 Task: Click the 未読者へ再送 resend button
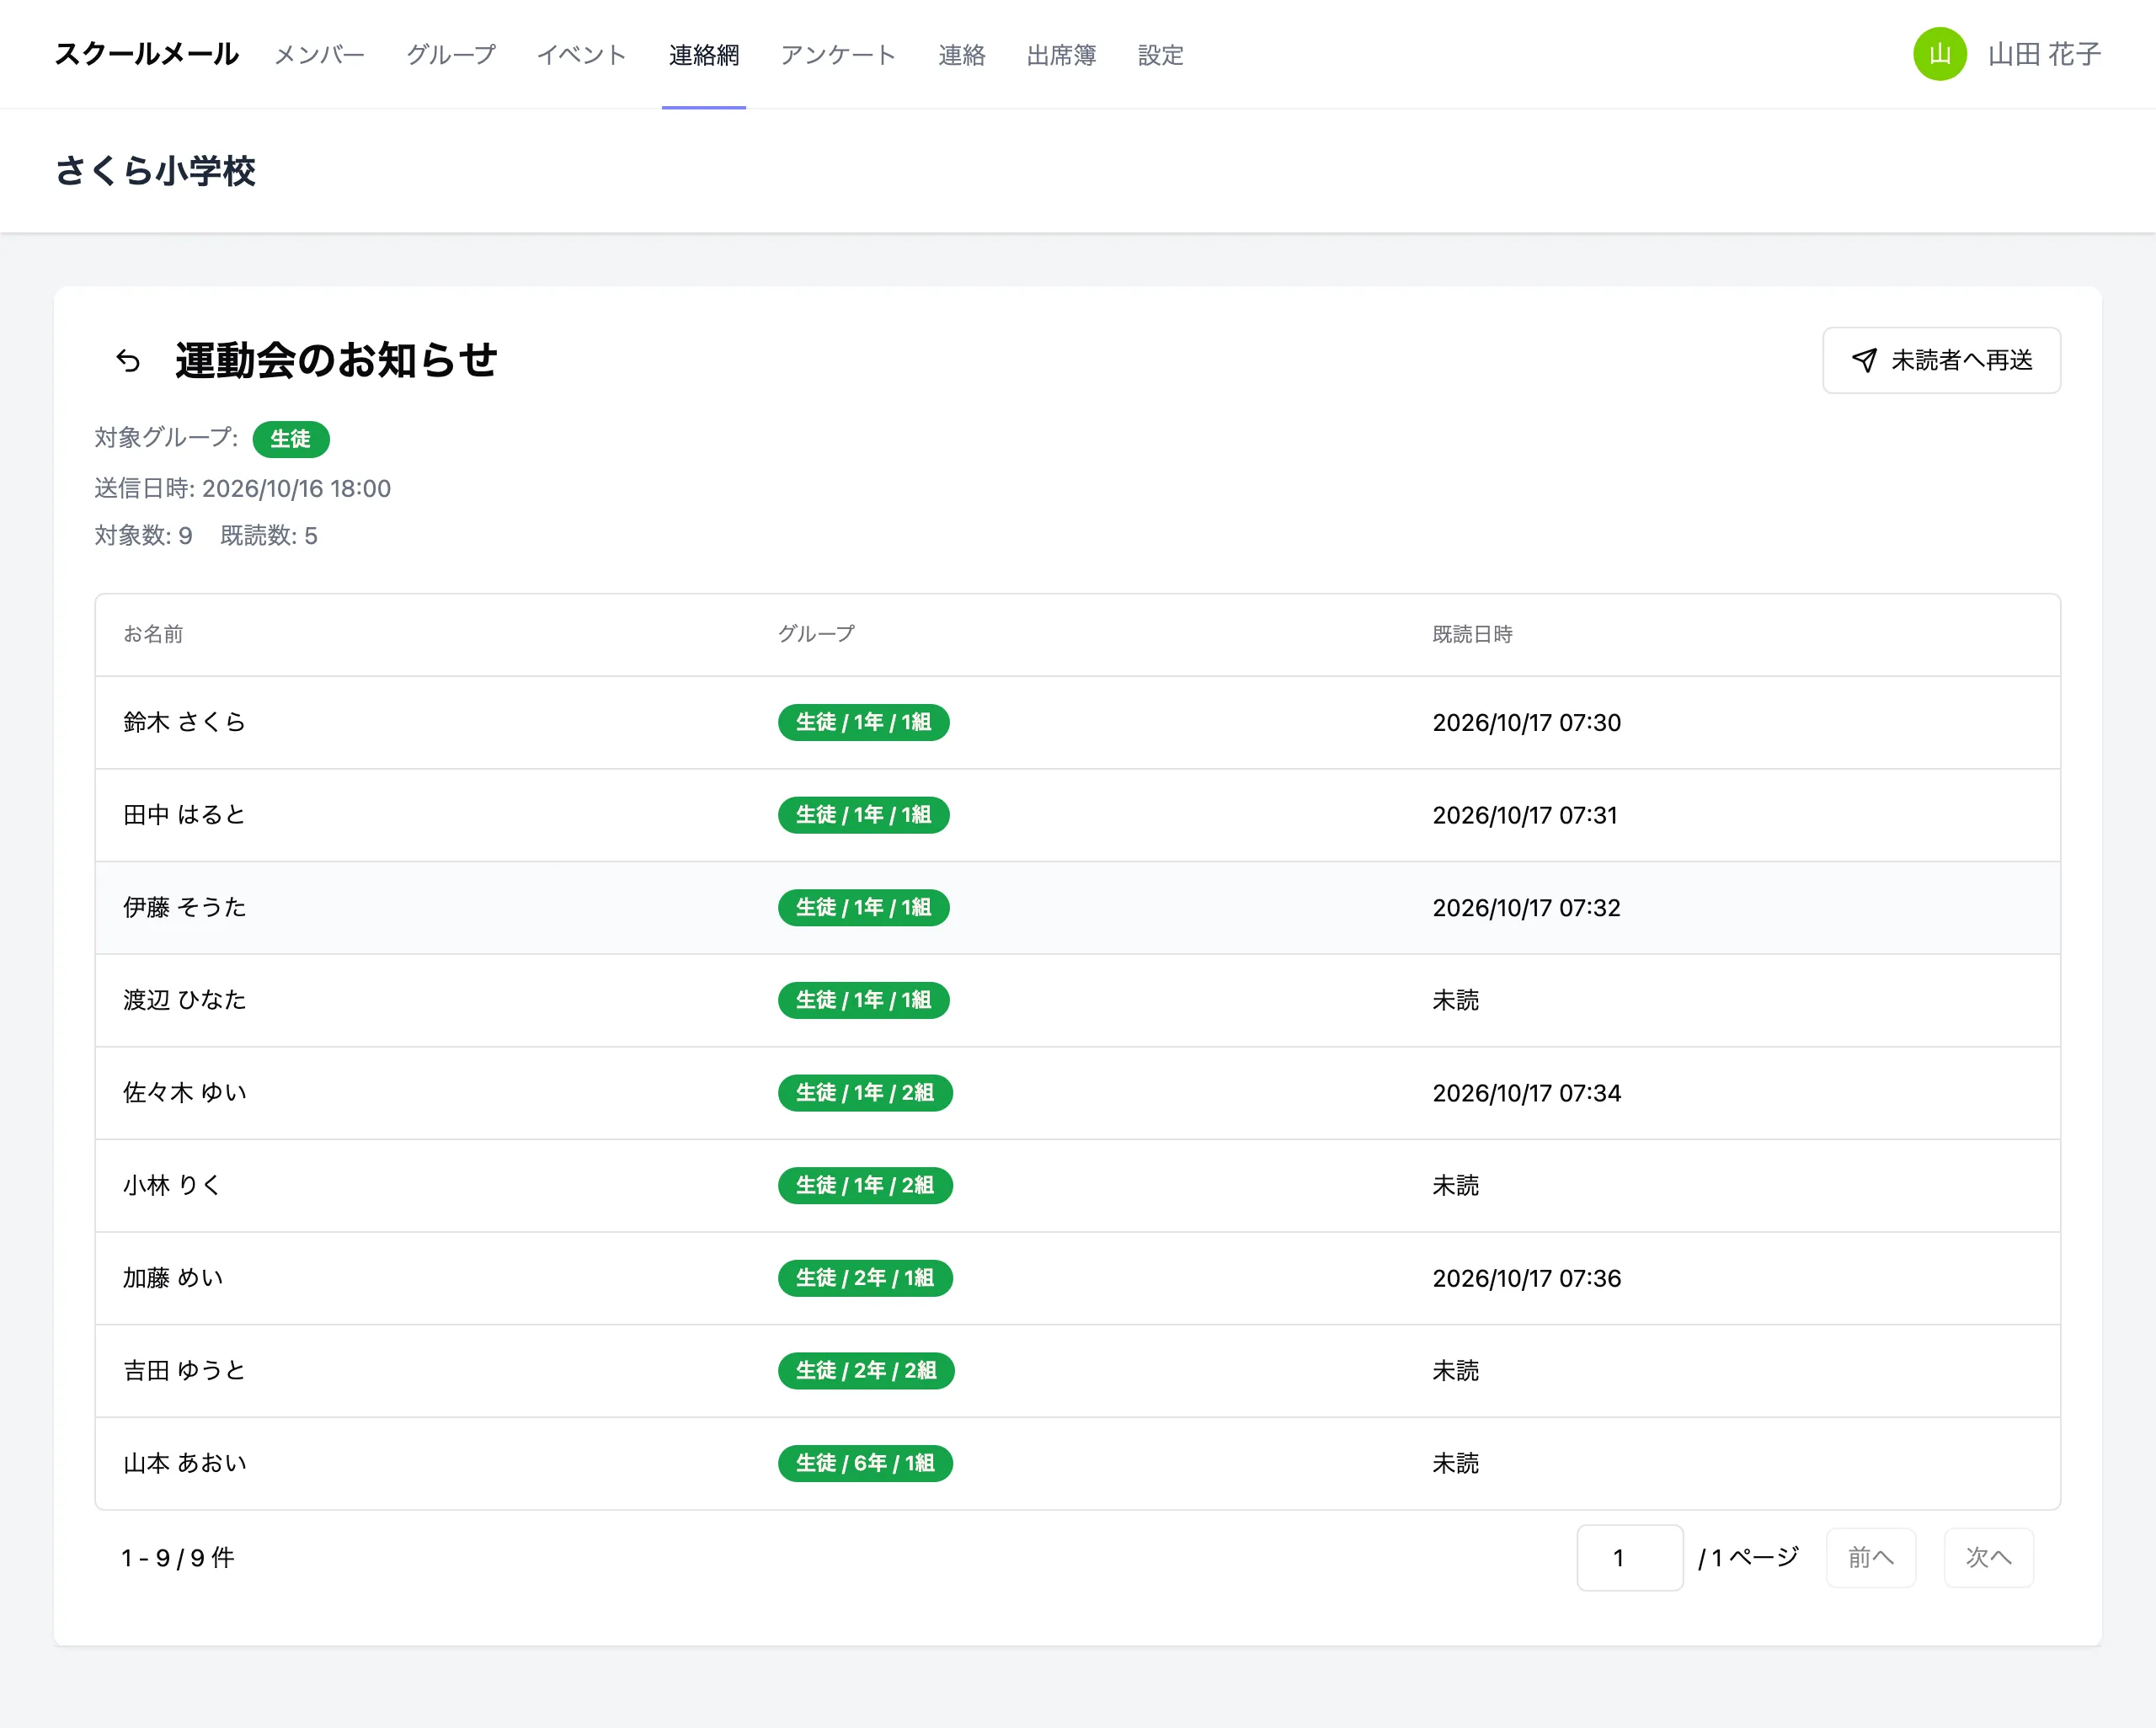tap(1940, 360)
